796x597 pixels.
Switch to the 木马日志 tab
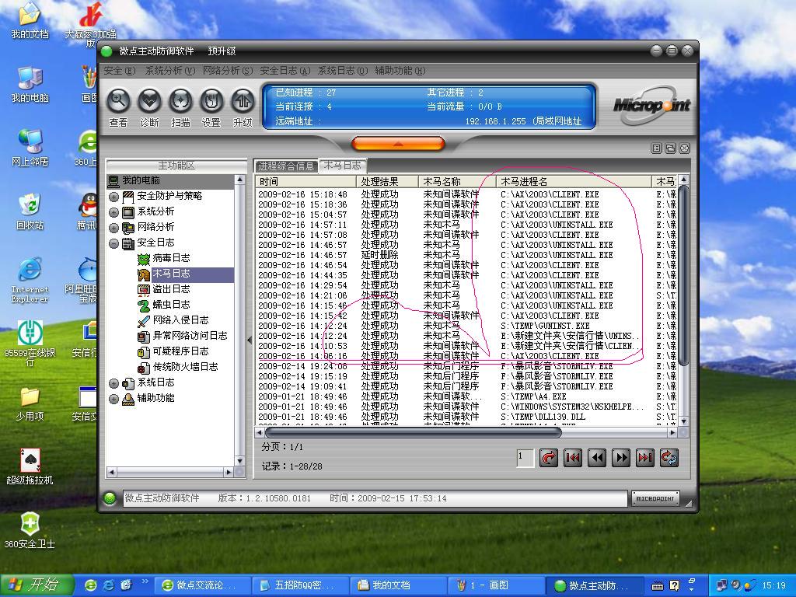[x=342, y=166]
